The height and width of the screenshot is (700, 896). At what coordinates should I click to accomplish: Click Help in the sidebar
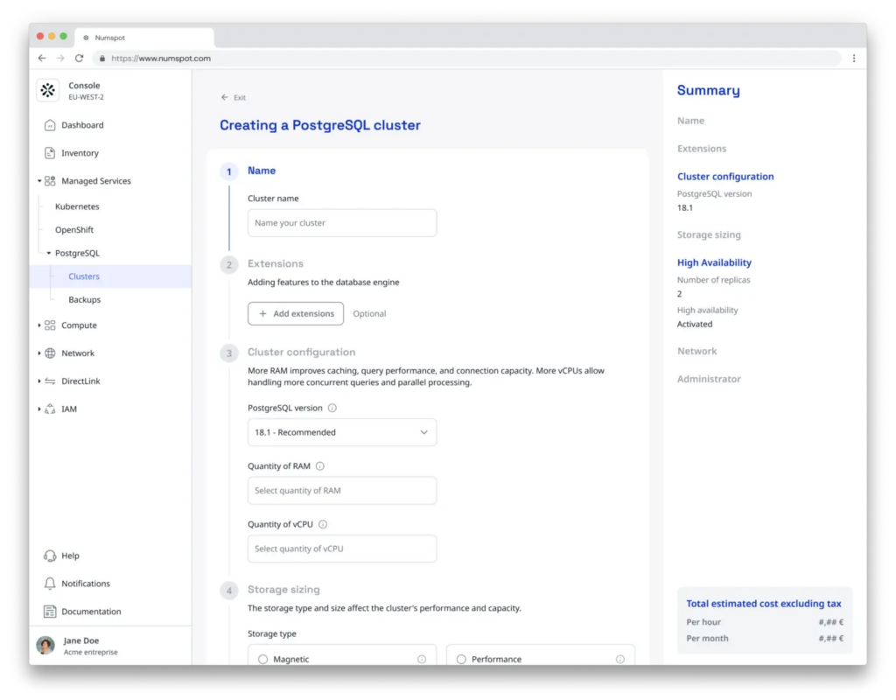(70, 556)
